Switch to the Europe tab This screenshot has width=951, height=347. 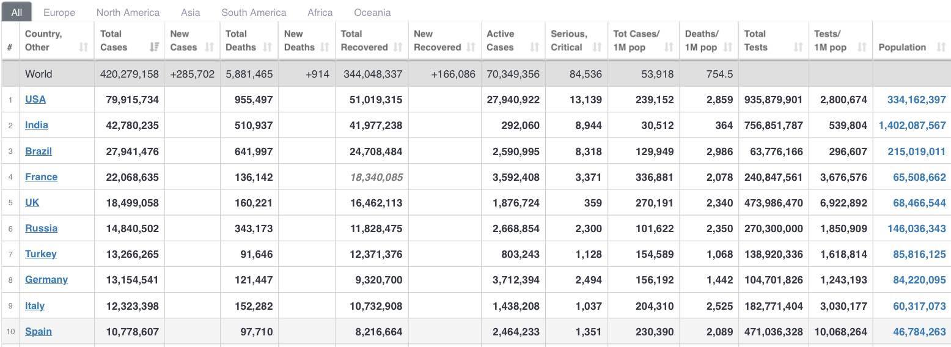tap(59, 12)
